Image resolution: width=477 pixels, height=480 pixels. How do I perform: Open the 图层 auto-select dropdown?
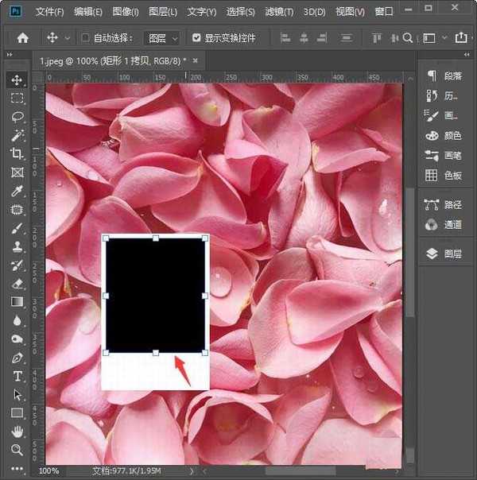[163, 37]
